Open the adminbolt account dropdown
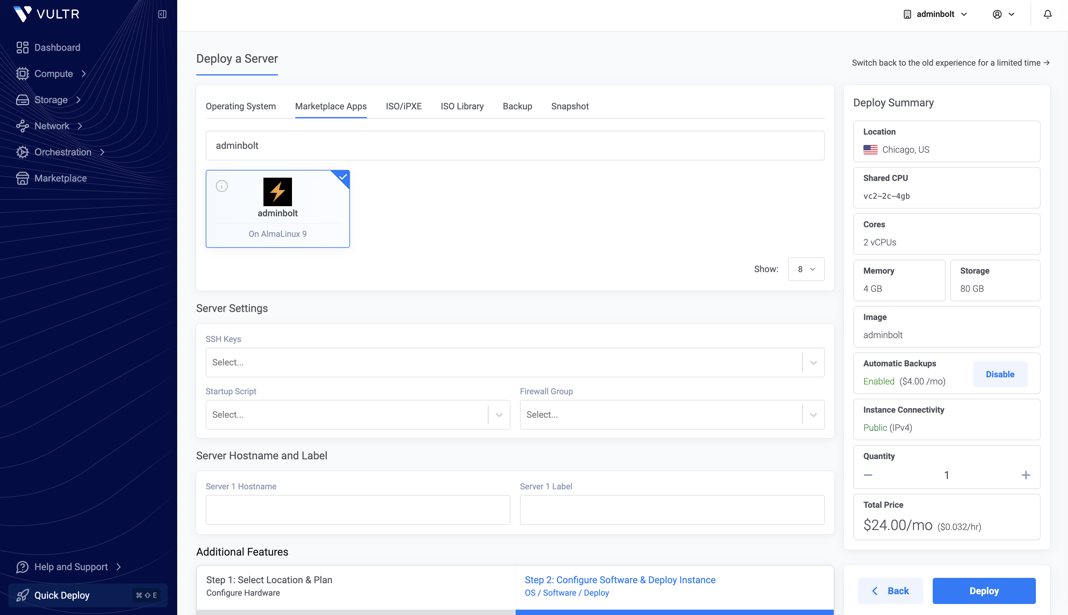1068x615 pixels. point(935,14)
